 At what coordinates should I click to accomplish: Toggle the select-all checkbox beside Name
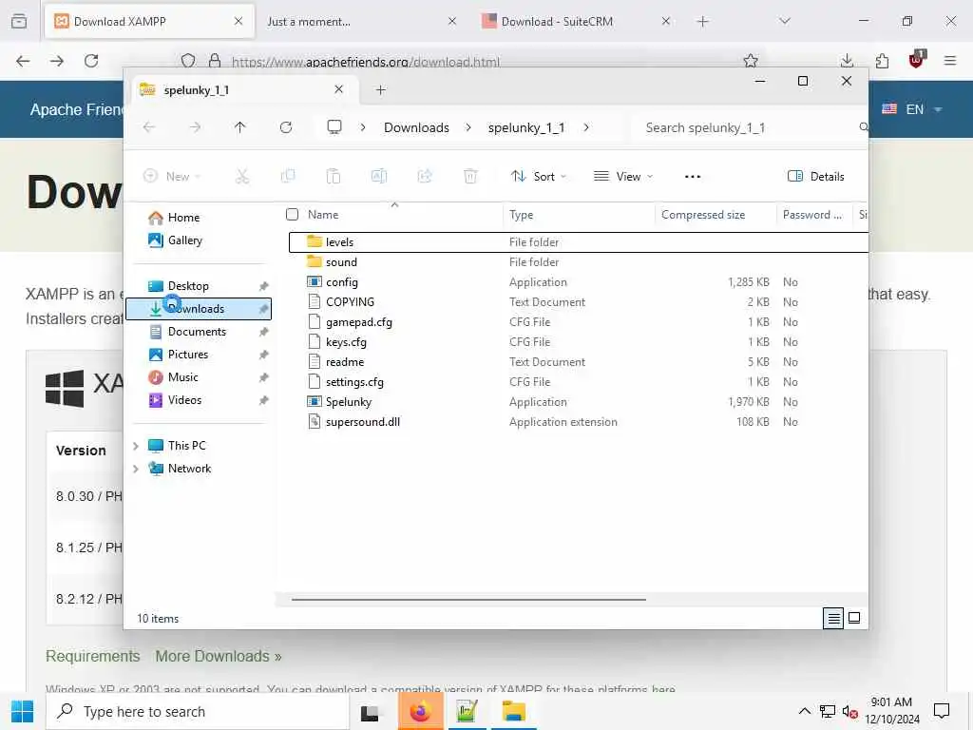(293, 215)
